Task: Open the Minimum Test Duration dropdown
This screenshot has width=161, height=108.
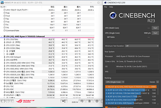Action: (x=142, y=46)
